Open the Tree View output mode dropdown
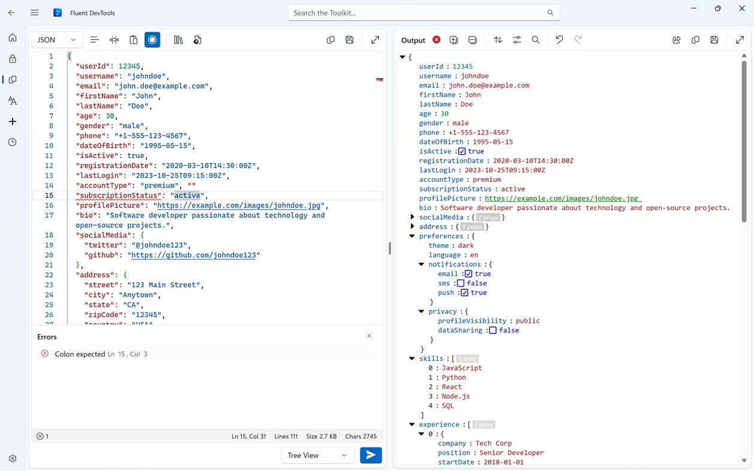Image resolution: width=754 pixels, height=471 pixels. pos(317,455)
